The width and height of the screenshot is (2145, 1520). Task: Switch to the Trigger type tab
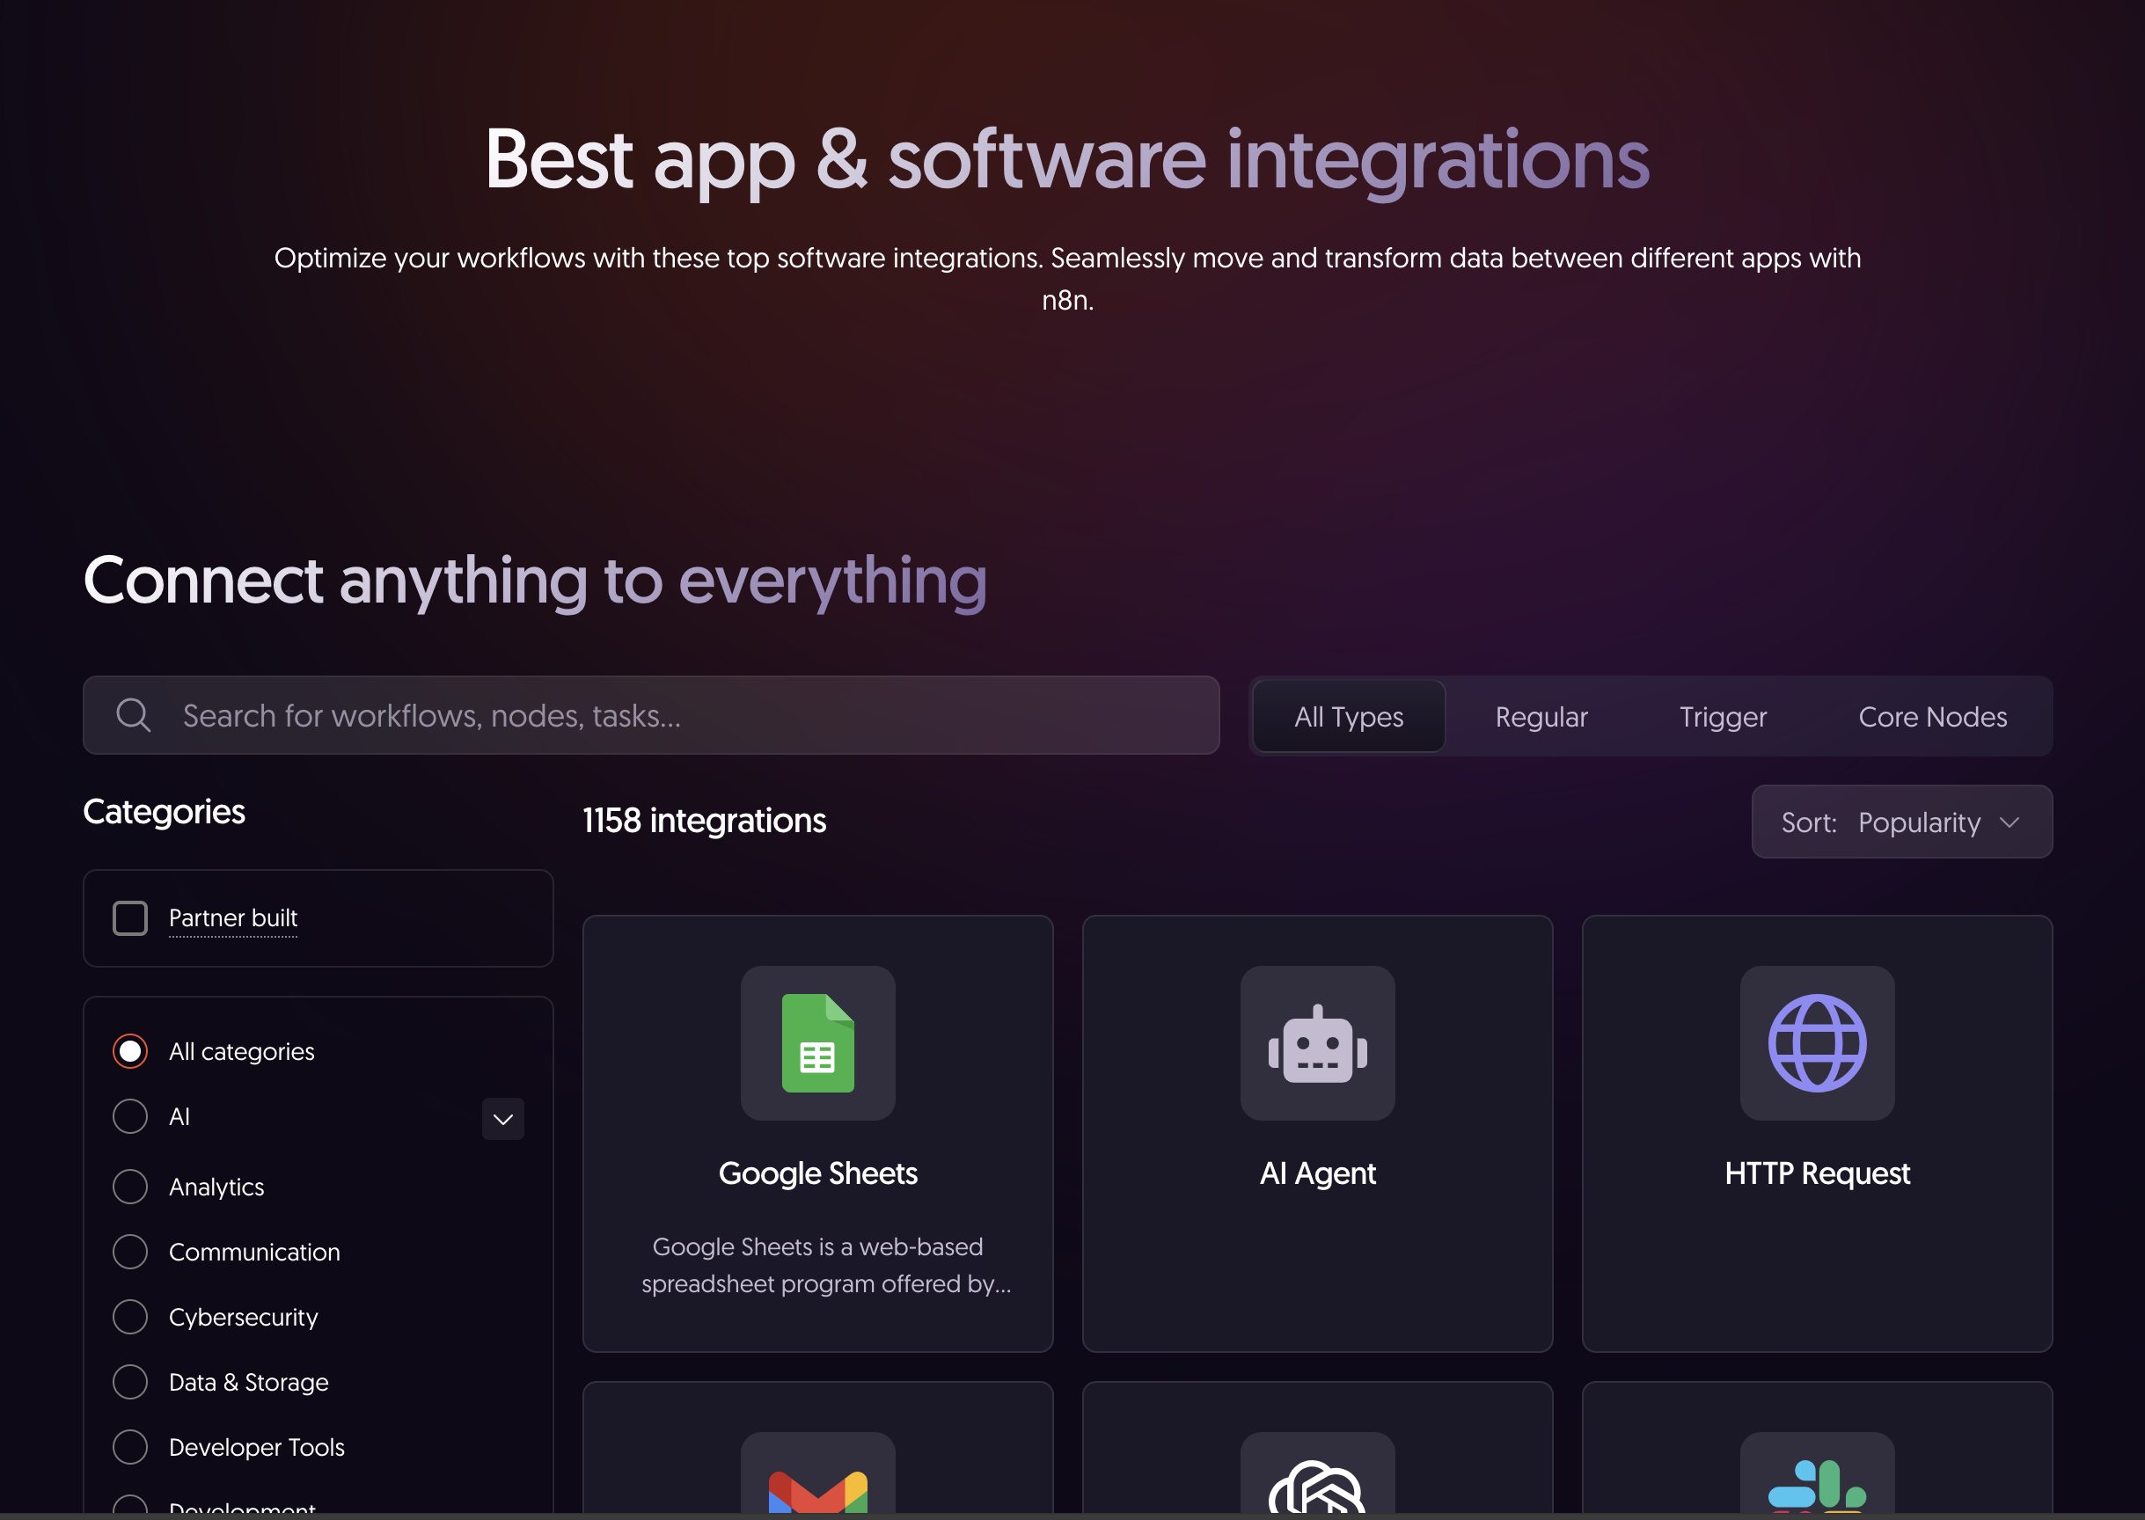point(1722,717)
